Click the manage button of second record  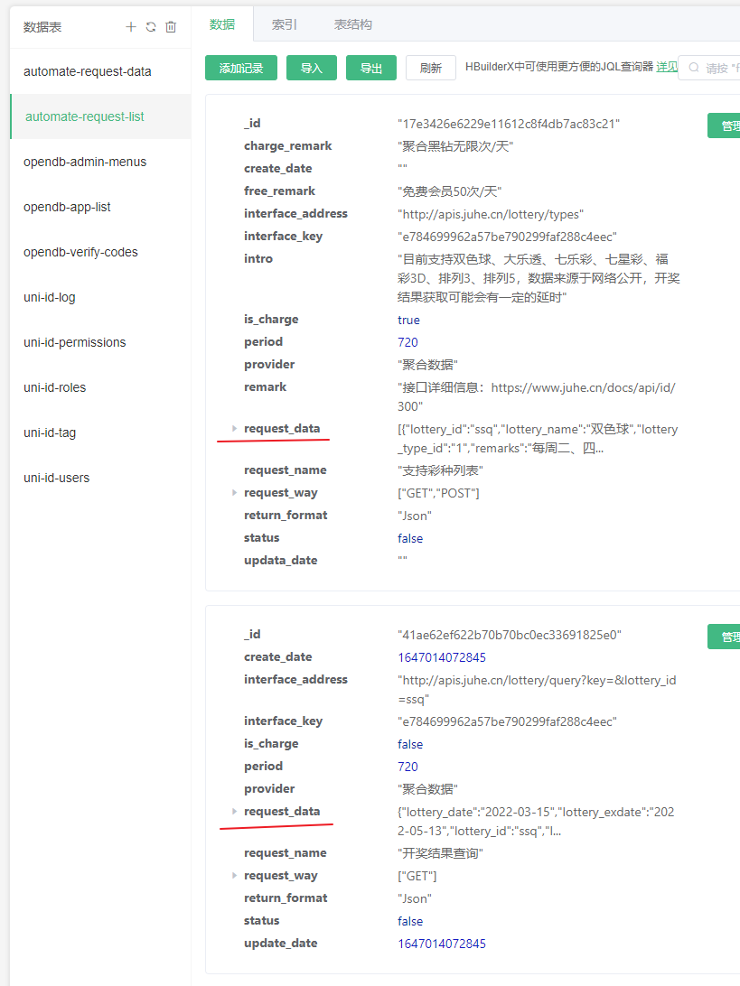click(725, 637)
